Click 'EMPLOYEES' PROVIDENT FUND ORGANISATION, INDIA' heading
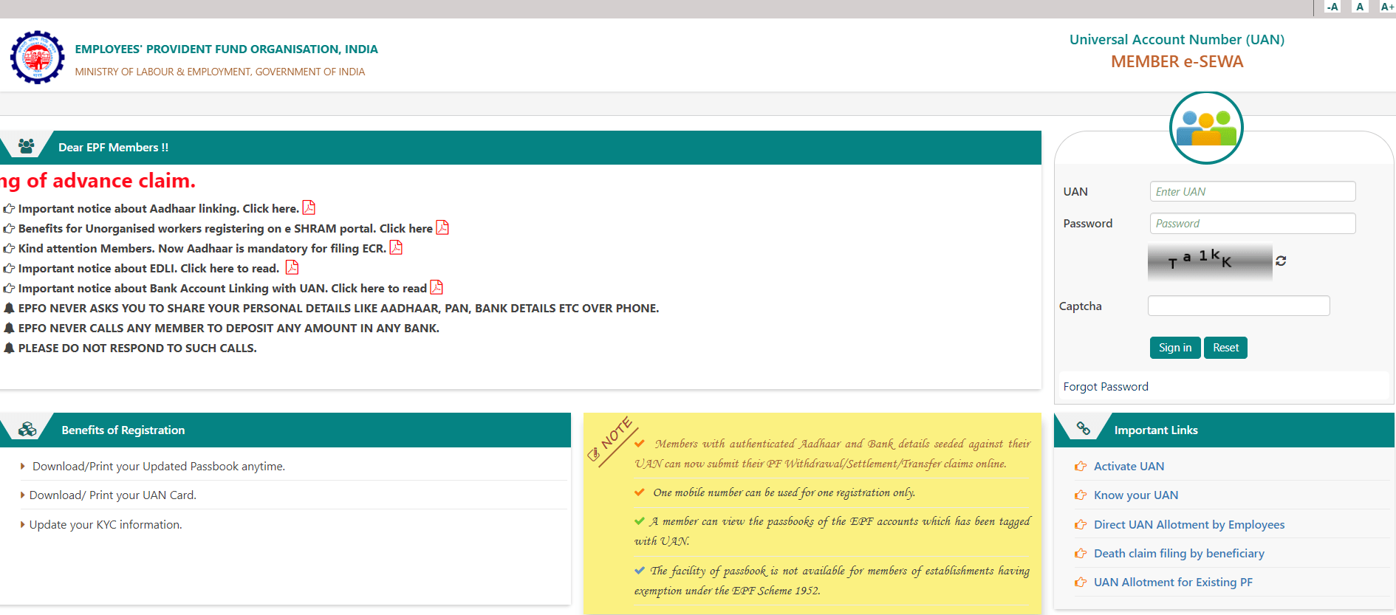 [226, 49]
